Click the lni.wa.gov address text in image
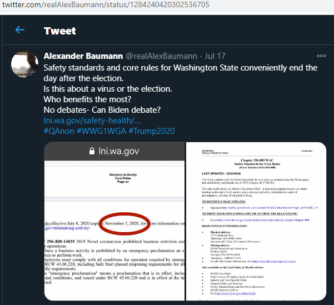The image size is (334, 305). [x=118, y=151]
